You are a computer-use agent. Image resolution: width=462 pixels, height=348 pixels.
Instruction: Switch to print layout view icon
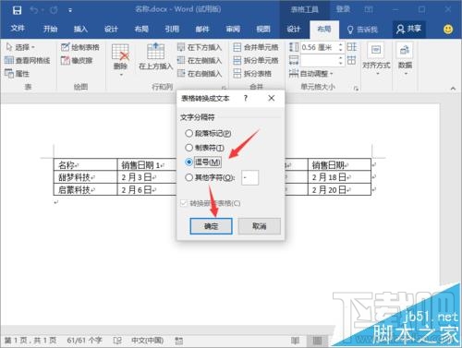(317, 341)
